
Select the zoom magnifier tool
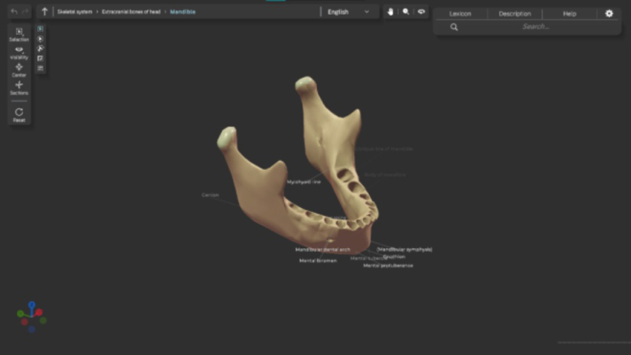click(x=406, y=12)
